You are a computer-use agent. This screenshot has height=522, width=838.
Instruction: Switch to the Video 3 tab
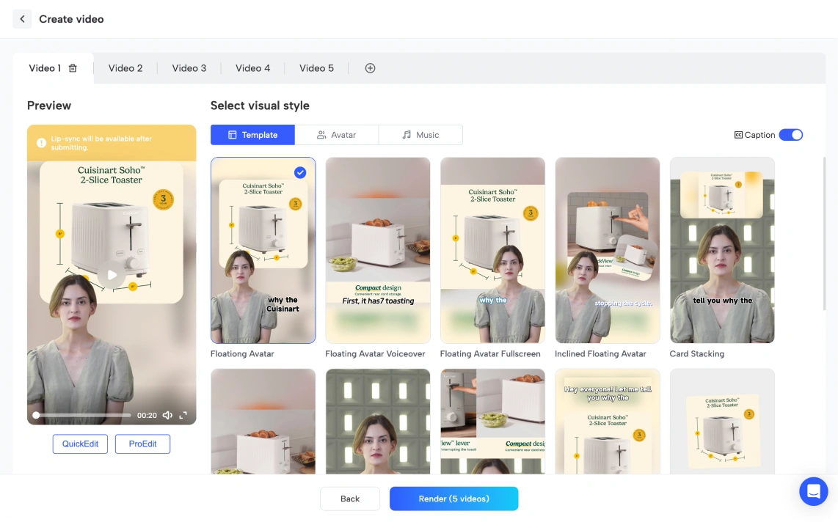pyautogui.click(x=189, y=68)
